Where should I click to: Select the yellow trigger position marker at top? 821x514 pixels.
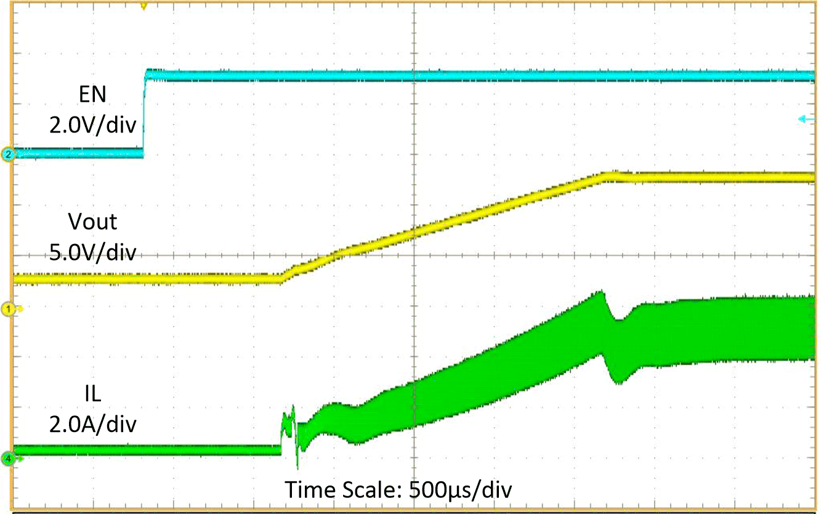144,6
